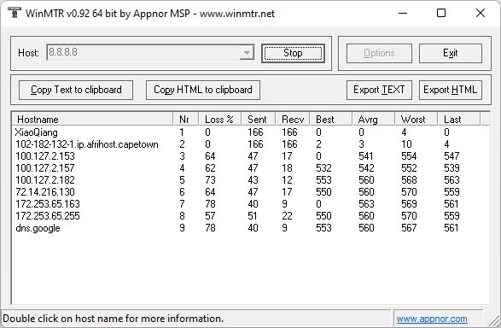
Task: Click the Worst column header
Action: [416, 120]
